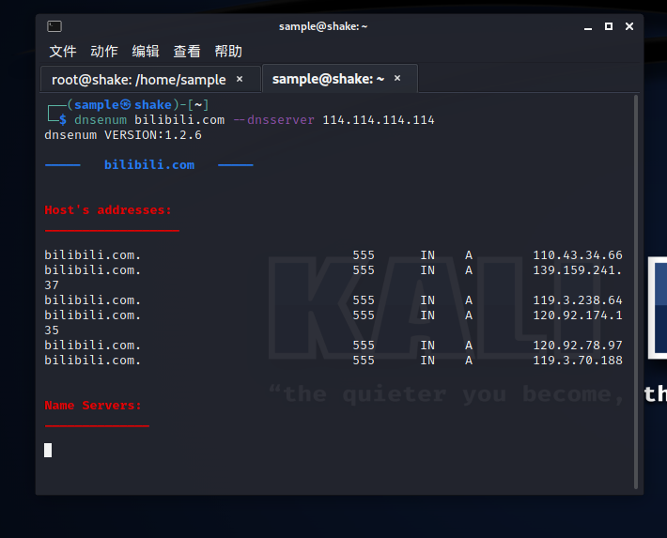Screen dimensions: 667x538
Task: Click the dnsenum VERSION:1.2.6 line
Action: pyautogui.click(x=123, y=135)
